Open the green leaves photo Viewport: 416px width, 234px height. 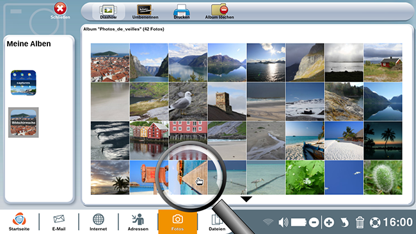(x=305, y=178)
